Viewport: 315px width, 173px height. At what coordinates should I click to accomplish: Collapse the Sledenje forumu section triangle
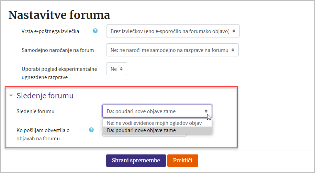point(11,96)
